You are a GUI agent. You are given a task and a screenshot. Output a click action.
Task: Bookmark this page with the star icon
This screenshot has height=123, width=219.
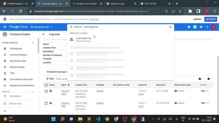180,11
